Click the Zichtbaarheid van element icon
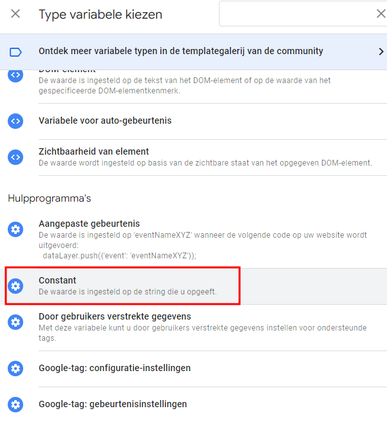 (x=15, y=157)
